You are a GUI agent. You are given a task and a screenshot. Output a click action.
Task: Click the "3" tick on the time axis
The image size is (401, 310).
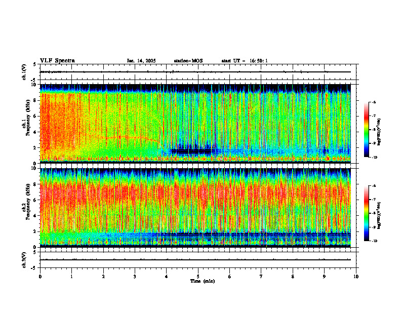pos(135,277)
